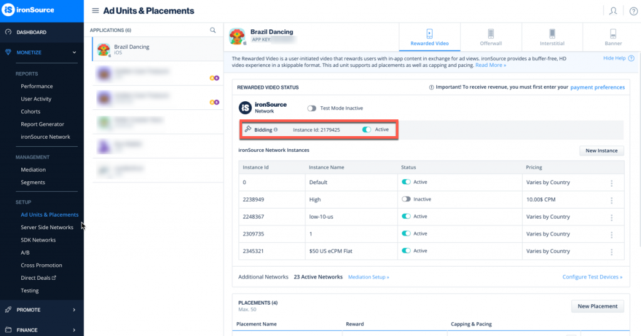Open Mediation Setup link
Screen dimensions: 641x336
coord(368,277)
